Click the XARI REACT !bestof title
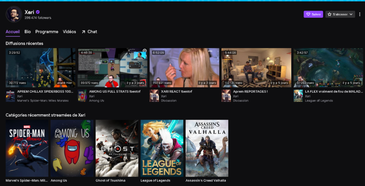Screen dimensions: 365x186 tap(176, 92)
